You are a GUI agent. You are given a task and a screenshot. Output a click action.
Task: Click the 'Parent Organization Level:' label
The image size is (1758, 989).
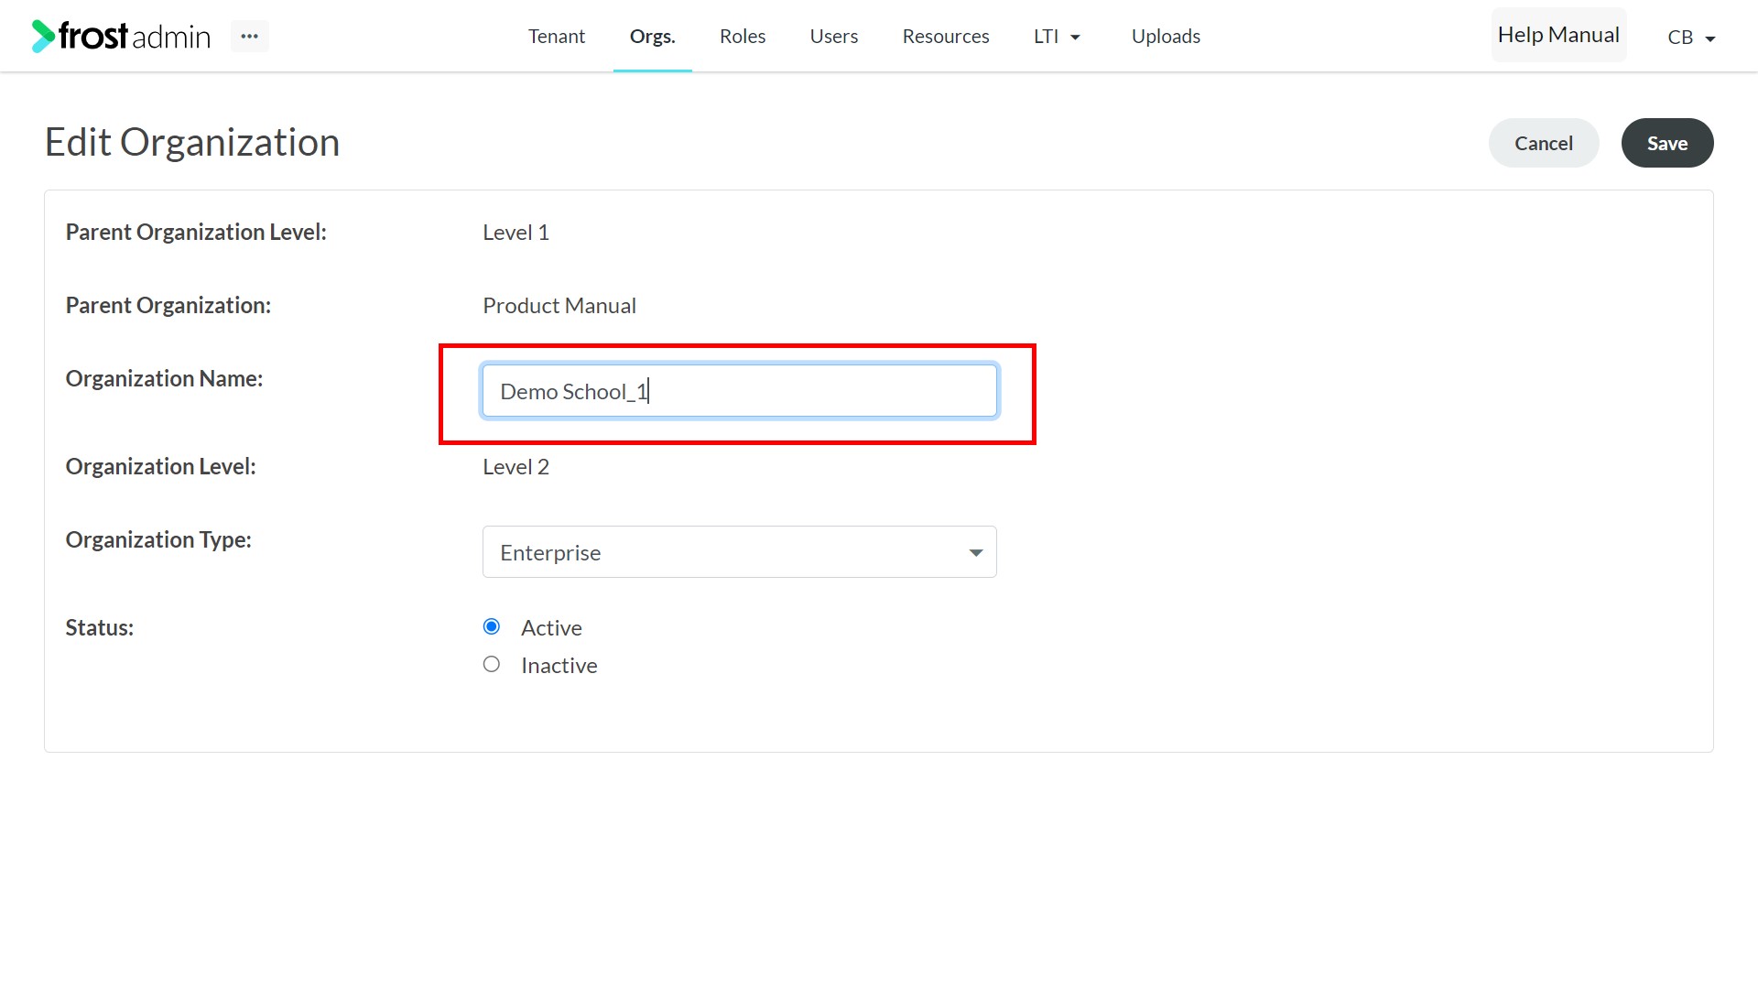point(196,233)
